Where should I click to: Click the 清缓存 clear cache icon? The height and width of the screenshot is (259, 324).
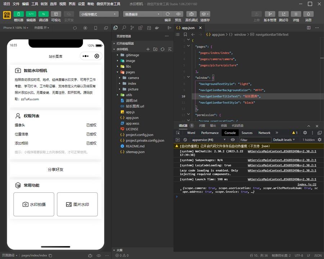pos(205,14)
